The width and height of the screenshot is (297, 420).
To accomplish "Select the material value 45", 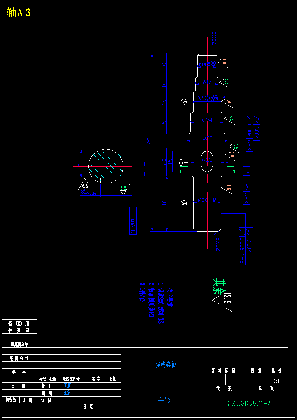I will click(164, 400).
